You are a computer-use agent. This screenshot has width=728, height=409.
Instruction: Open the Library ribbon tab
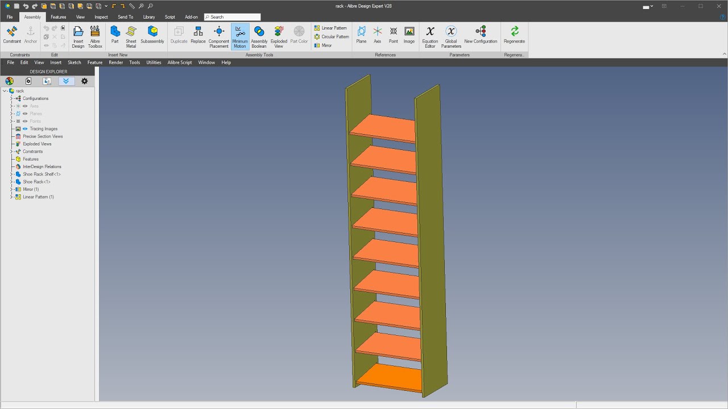149,17
